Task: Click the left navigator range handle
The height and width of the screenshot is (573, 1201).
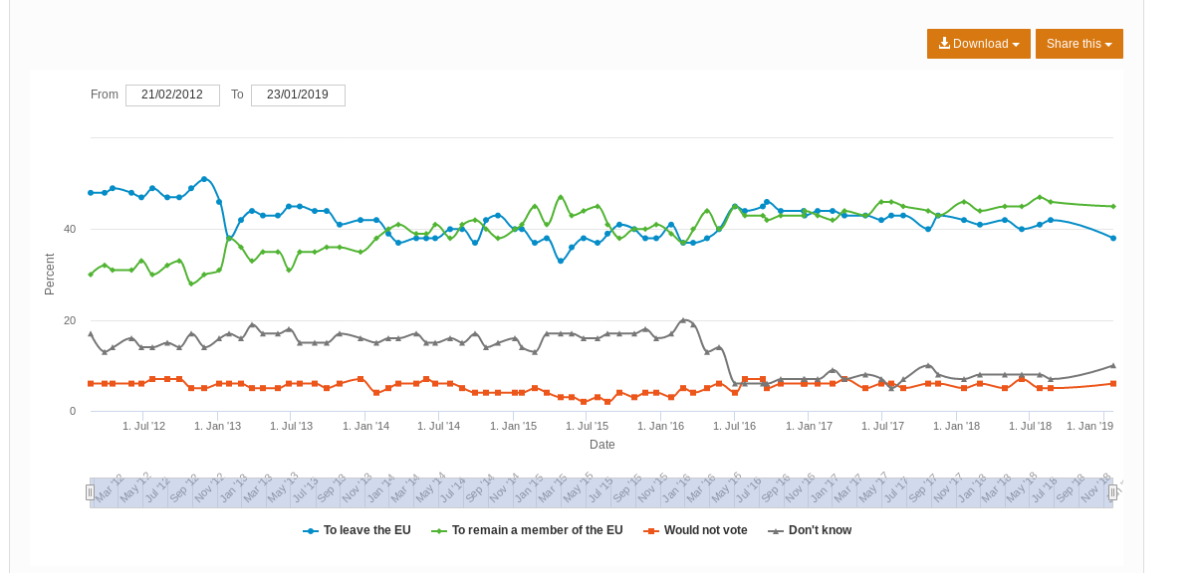Action: (x=90, y=492)
